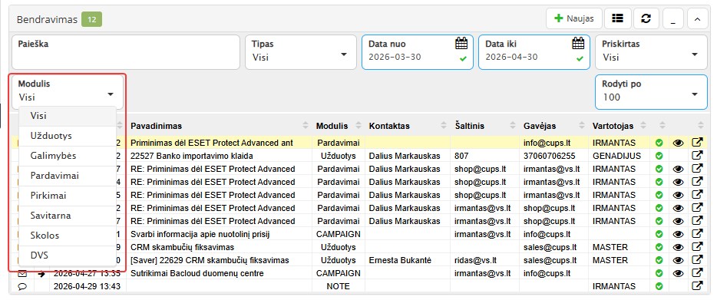This screenshot has width=717, height=300.
Task: Click the green 12 count badge
Action: (x=91, y=19)
